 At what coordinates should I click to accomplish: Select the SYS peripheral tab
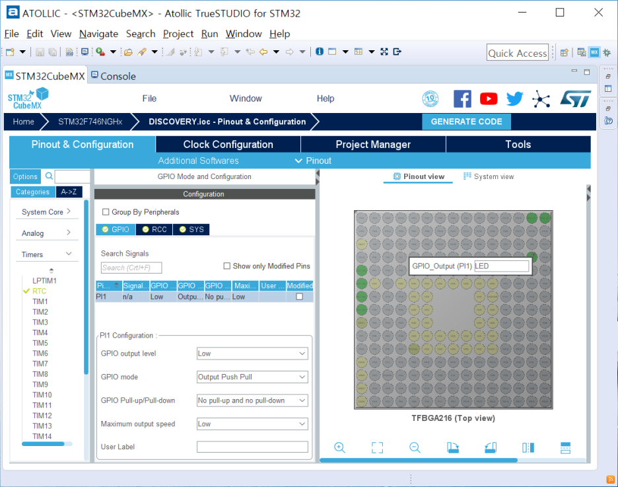(191, 229)
